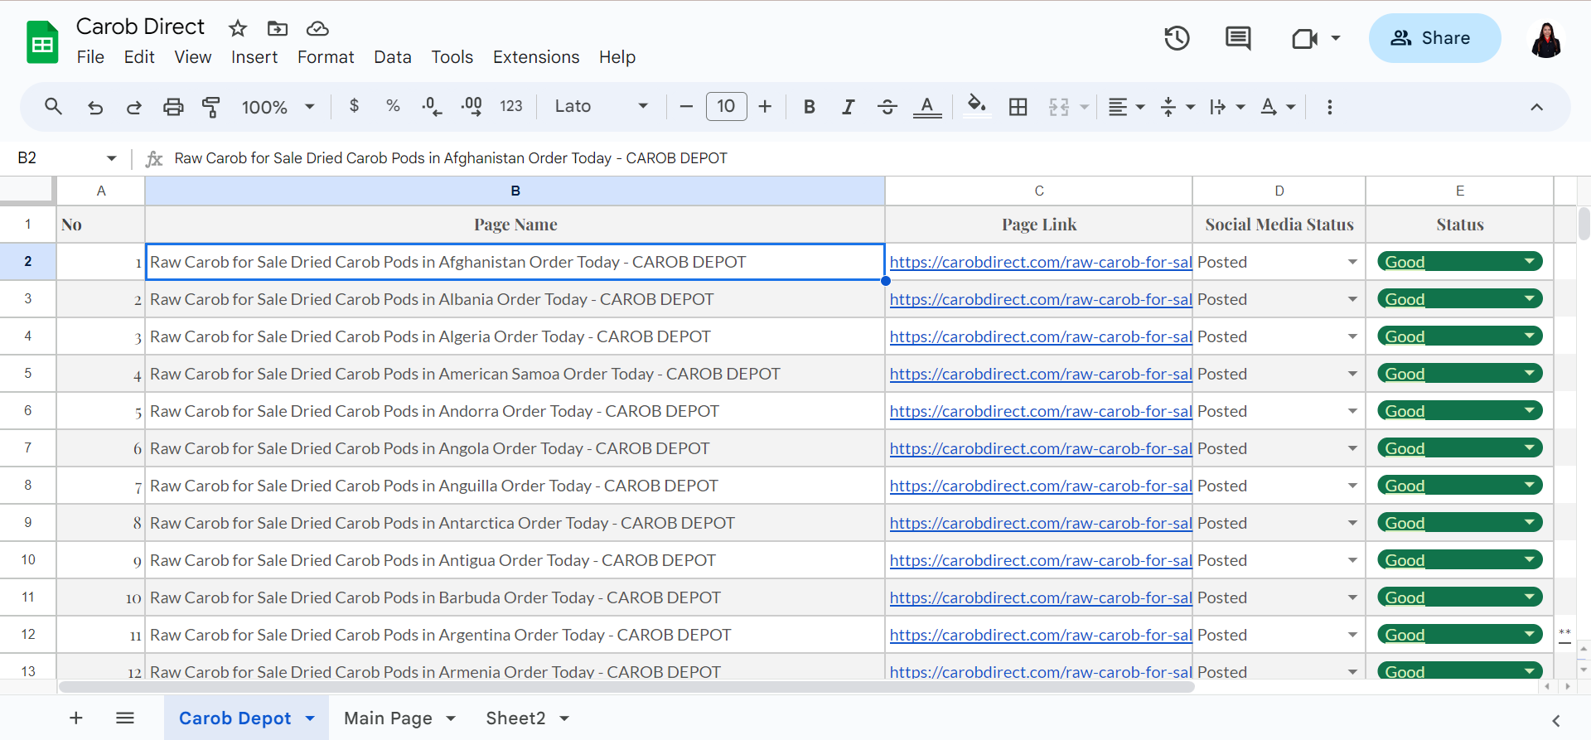Show side panel with bottom-right chevron
This screenshot has width=1591, height=740.
point(1556,720)
